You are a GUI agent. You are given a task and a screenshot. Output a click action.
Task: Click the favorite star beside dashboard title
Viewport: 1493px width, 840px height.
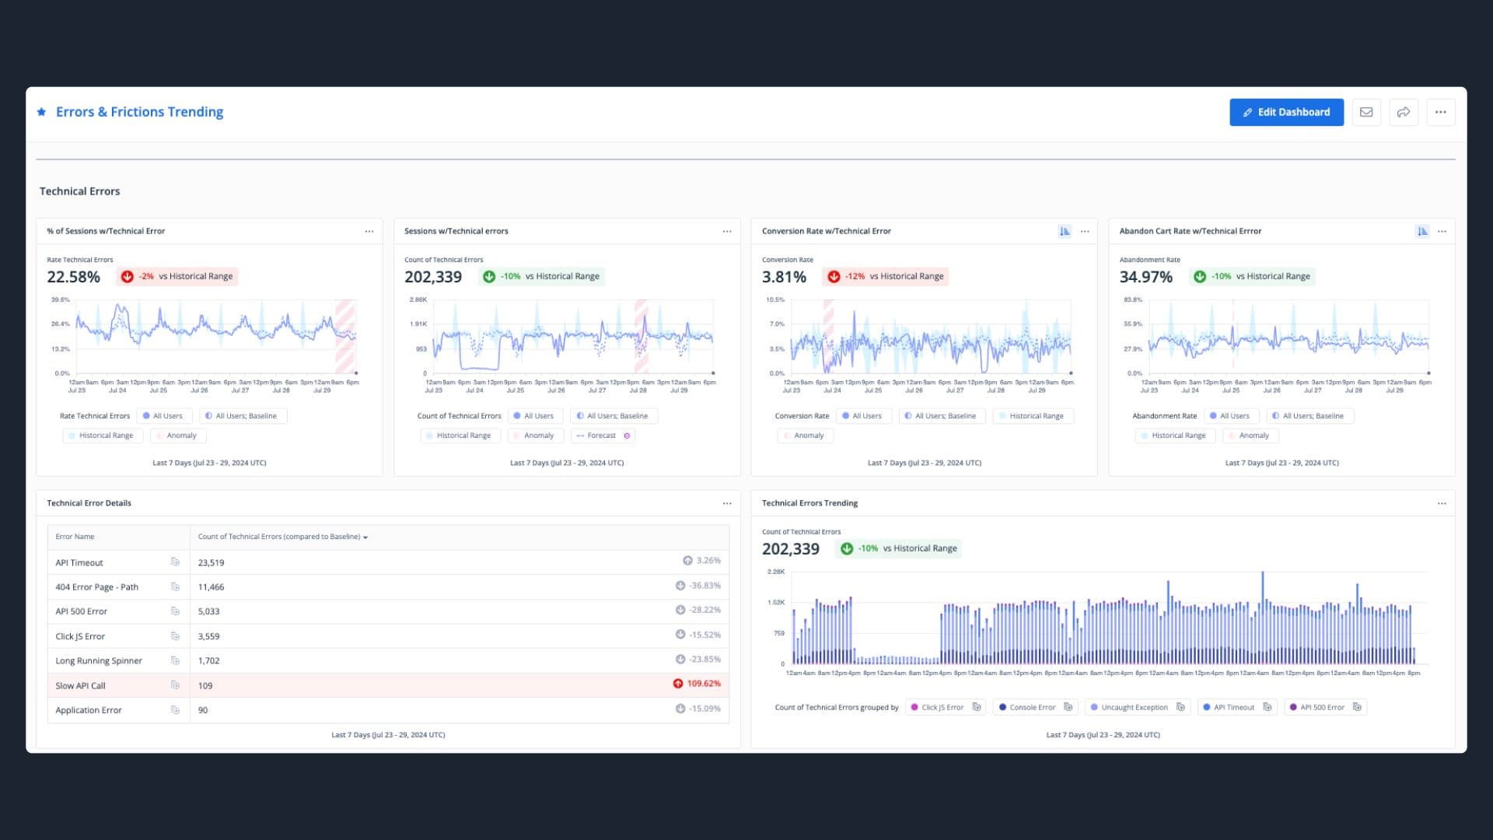click(x=42, y=112)
